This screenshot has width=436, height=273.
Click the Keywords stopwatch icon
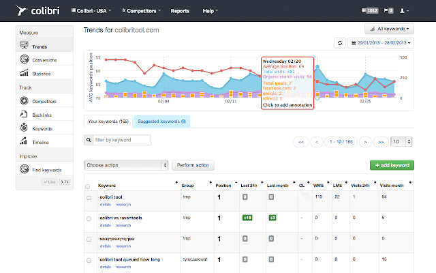click(24, 128)
